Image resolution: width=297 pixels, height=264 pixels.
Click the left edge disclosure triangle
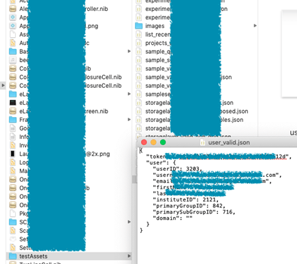tap(3, 86)
